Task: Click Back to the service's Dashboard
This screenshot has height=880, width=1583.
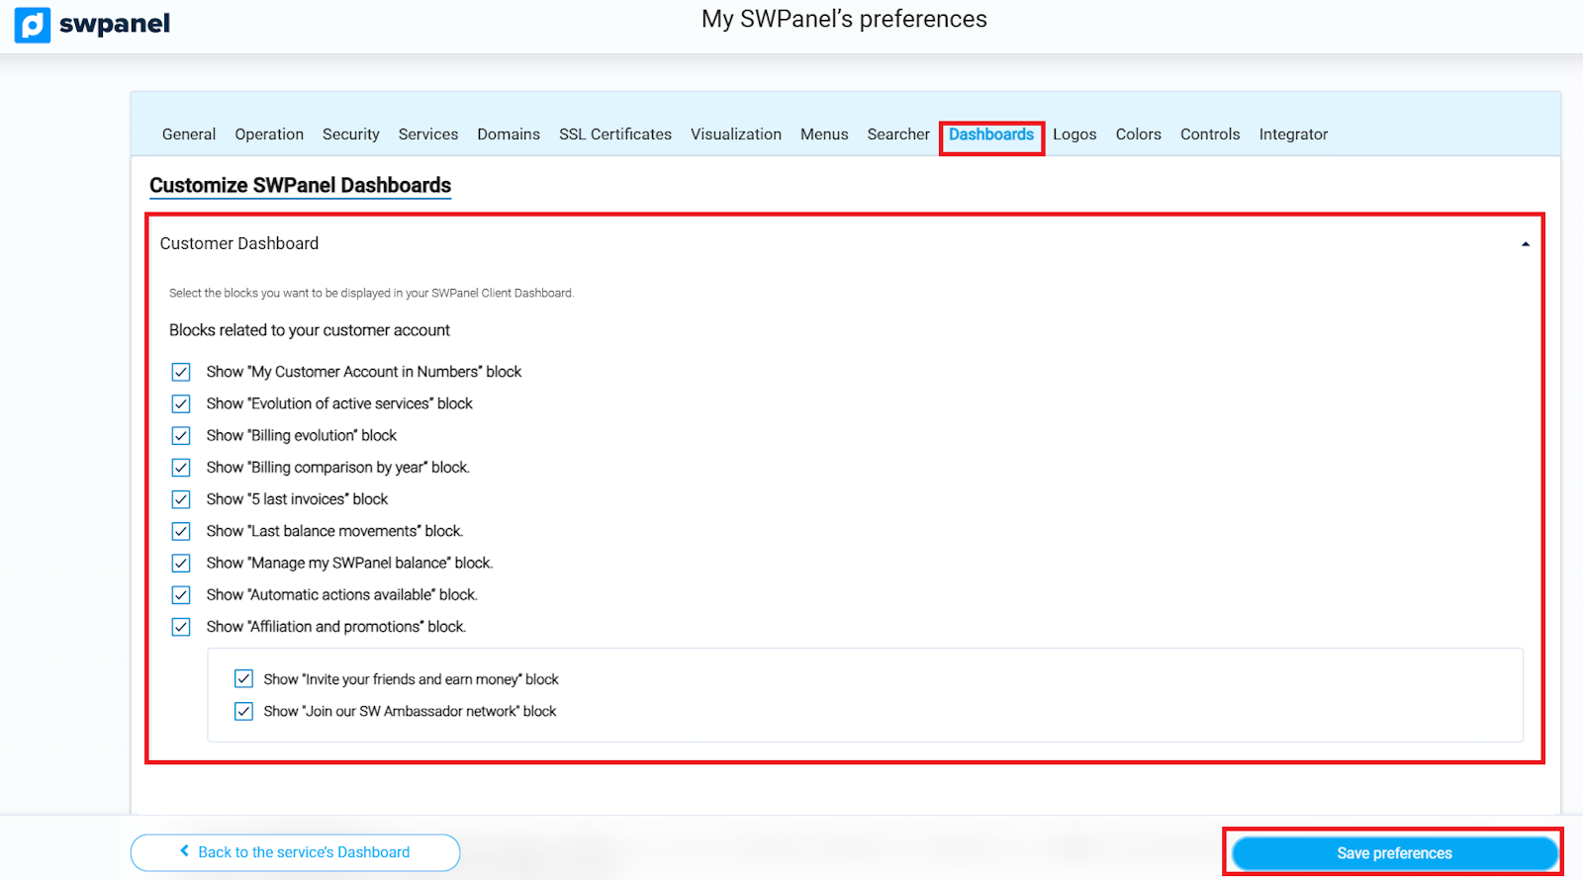Action: 295,852
